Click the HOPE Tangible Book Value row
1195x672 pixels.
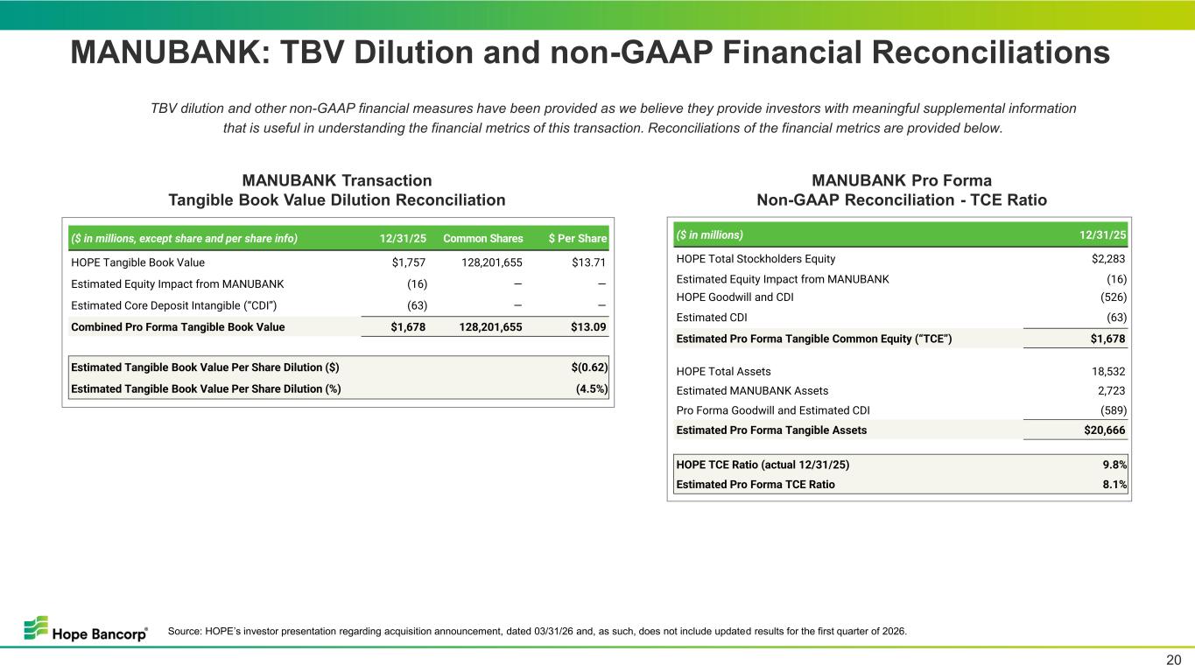point(339,262)
